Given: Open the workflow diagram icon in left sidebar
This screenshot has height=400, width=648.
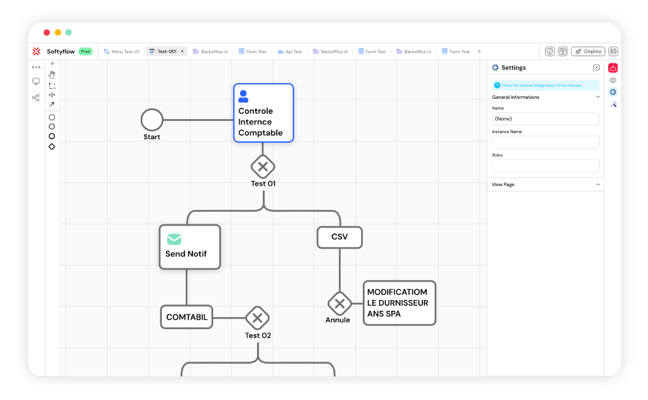Looking at the screenshot, I should pyautogui.click(x=36, y=97).
